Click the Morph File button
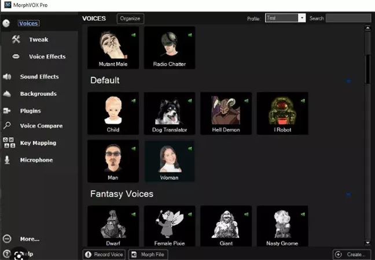Screen dimensions: 375x260 point(148,254)
